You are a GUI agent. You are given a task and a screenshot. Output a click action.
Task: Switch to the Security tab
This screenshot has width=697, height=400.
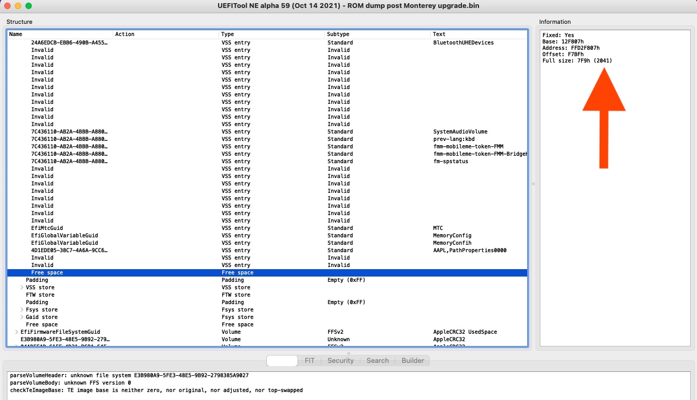pyautogui.click(x=340, y=360)
